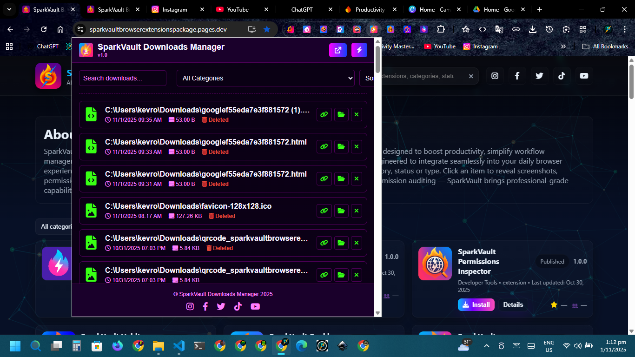Click Install for SparkVault Permissions Inspector

(476, 305)
